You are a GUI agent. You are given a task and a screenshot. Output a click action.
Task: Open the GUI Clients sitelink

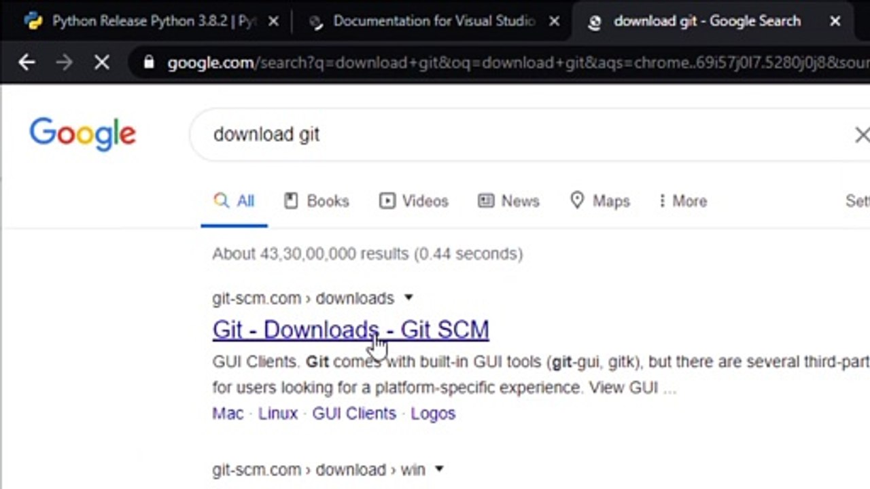354,414
